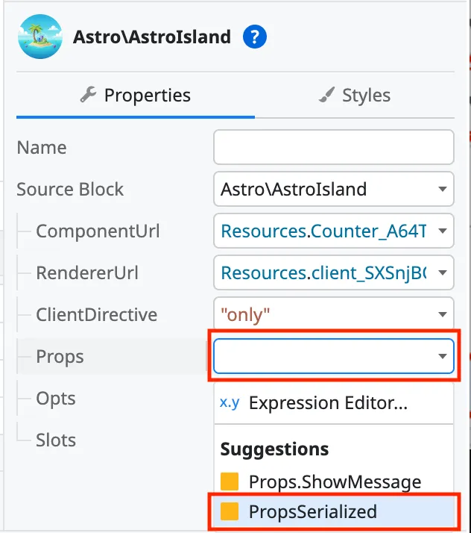
Task: Click the yellow Props.ShowMessage suggestion icon
Action: 230,482
